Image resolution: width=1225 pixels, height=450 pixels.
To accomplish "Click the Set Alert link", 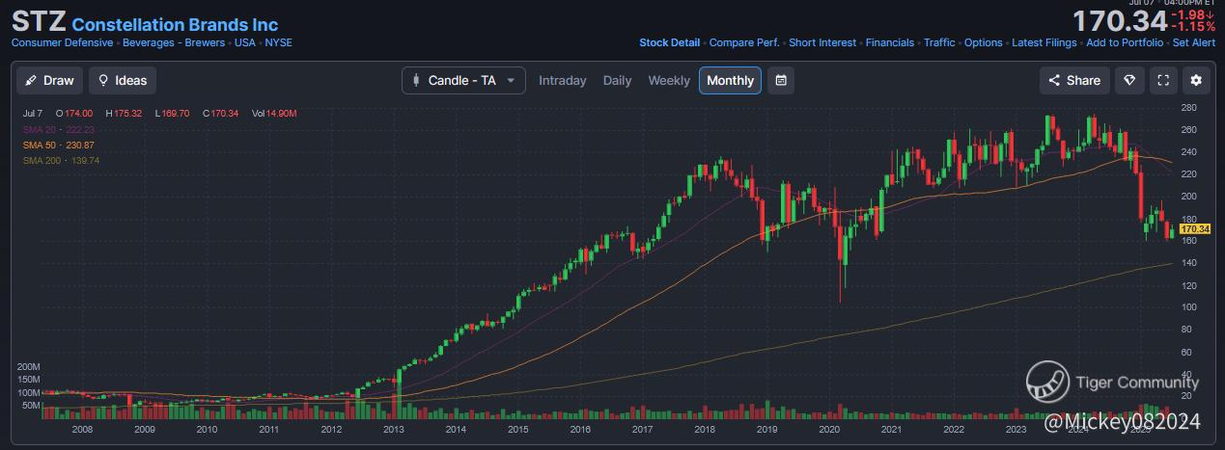I will coord(1194,42).
